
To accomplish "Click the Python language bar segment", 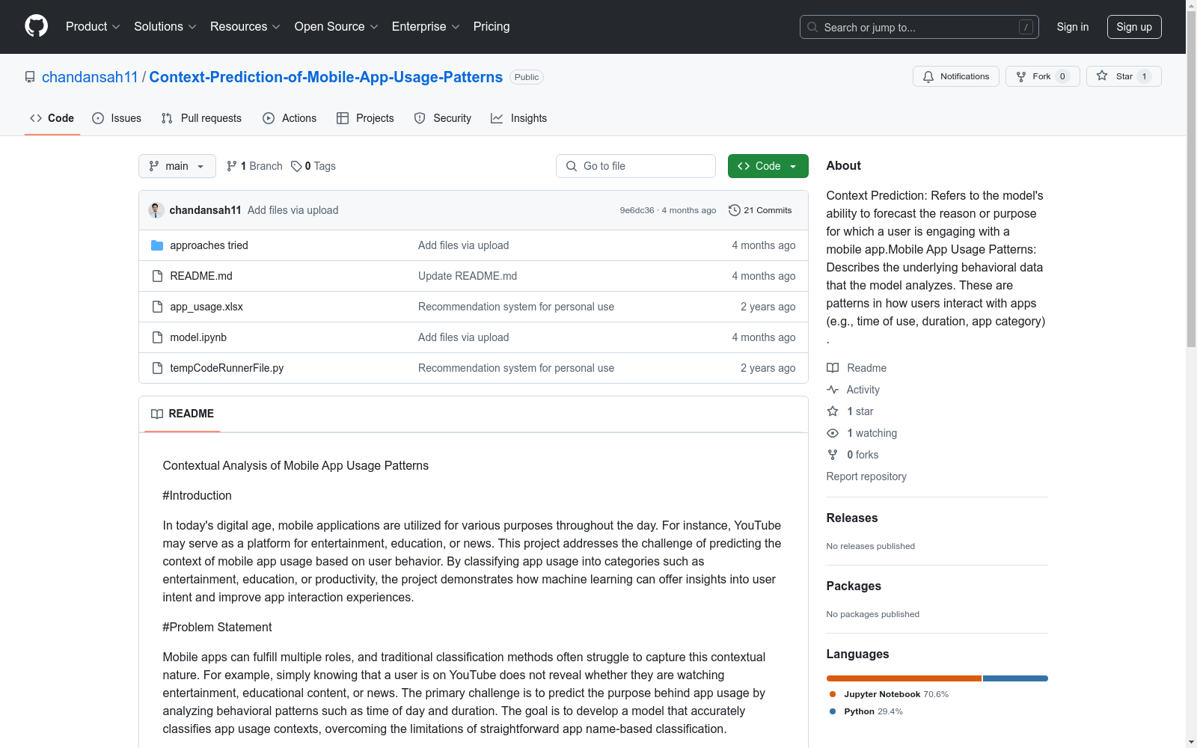I will (1015, 678).
